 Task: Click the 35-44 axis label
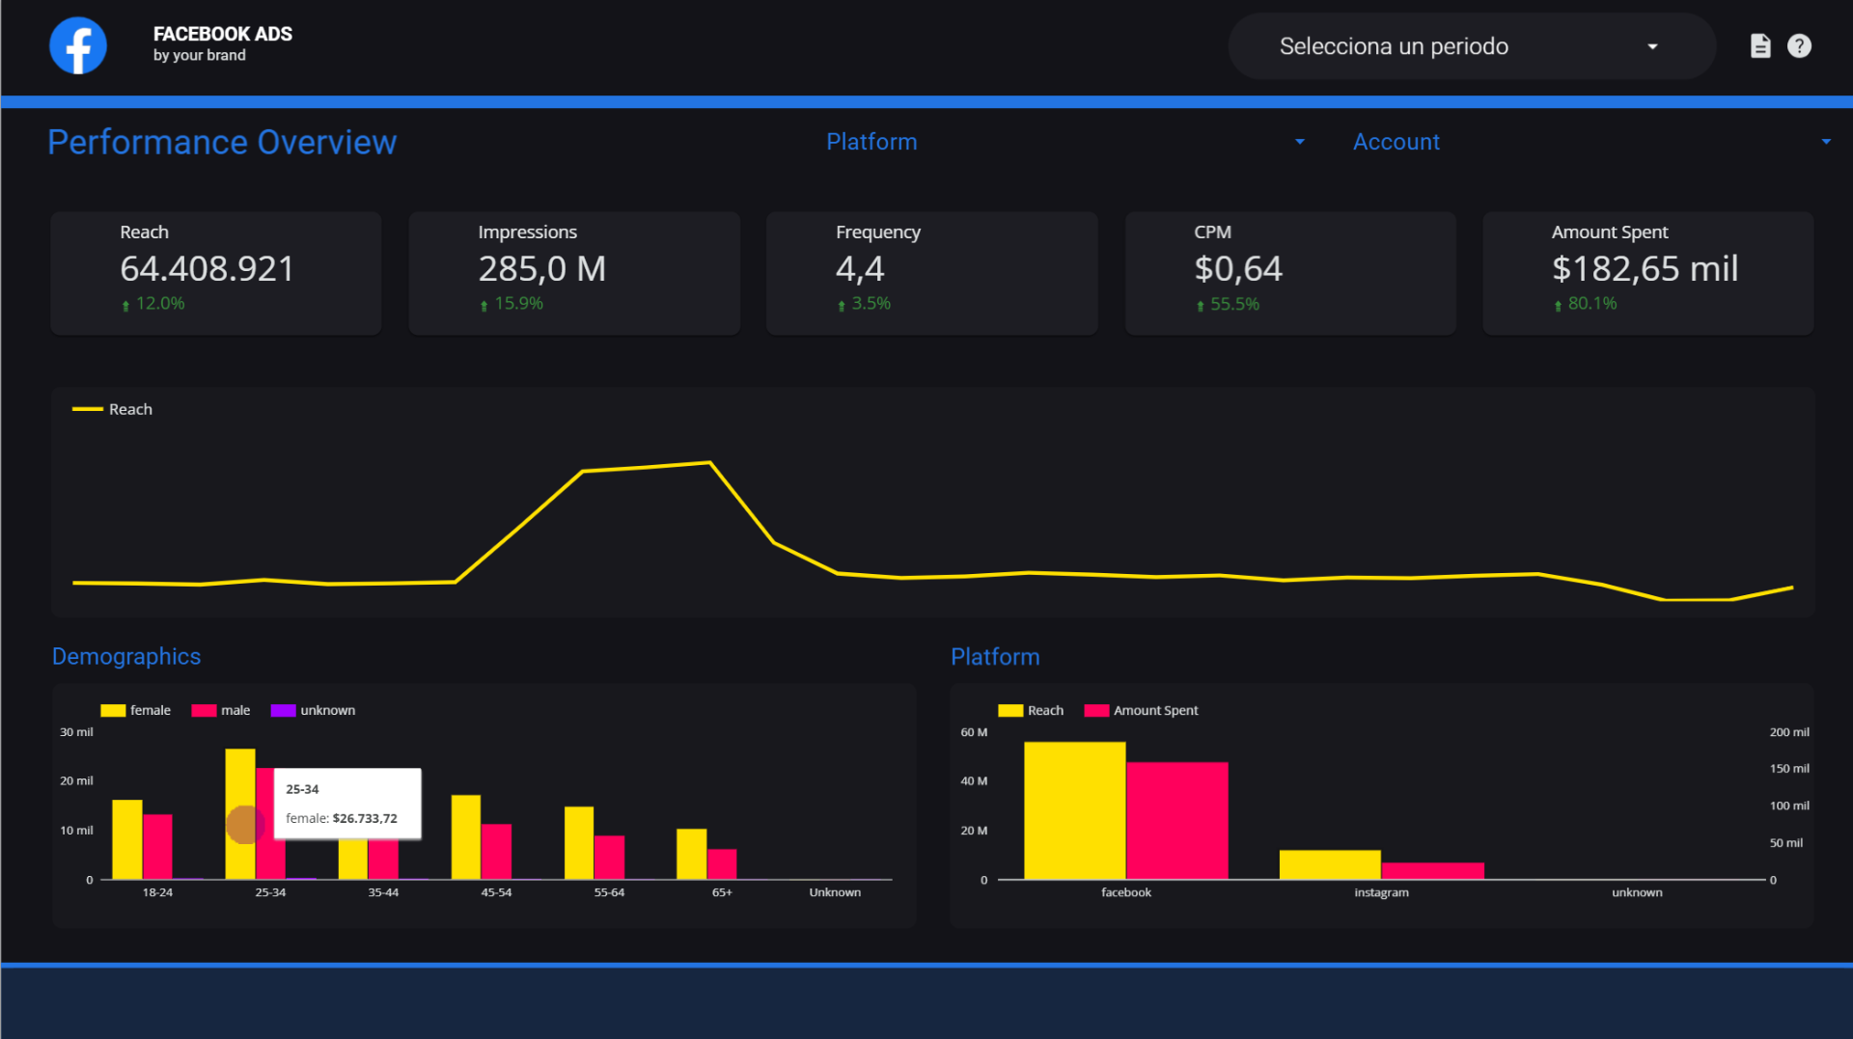(383, 892)
